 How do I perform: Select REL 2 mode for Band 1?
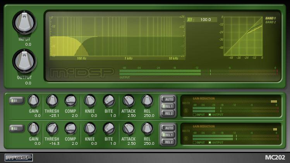tap(168, 113)
